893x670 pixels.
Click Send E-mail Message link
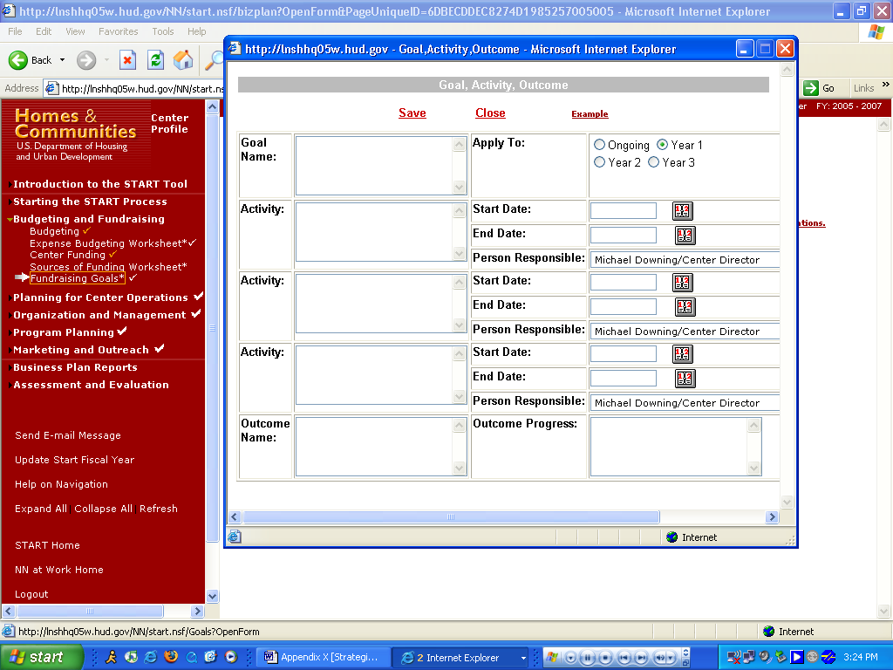pyautogui.click(x=68, y=435)
